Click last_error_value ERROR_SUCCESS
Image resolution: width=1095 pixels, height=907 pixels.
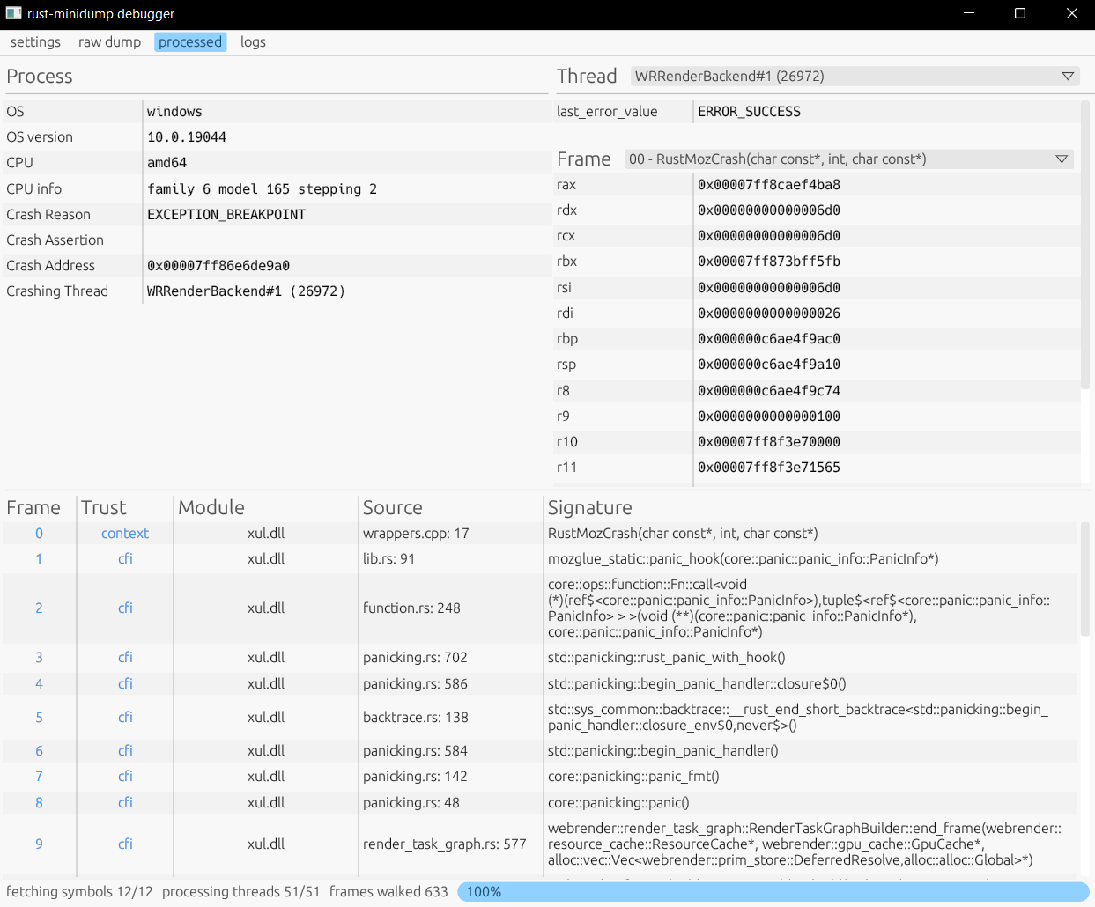[x=749, y=112]
